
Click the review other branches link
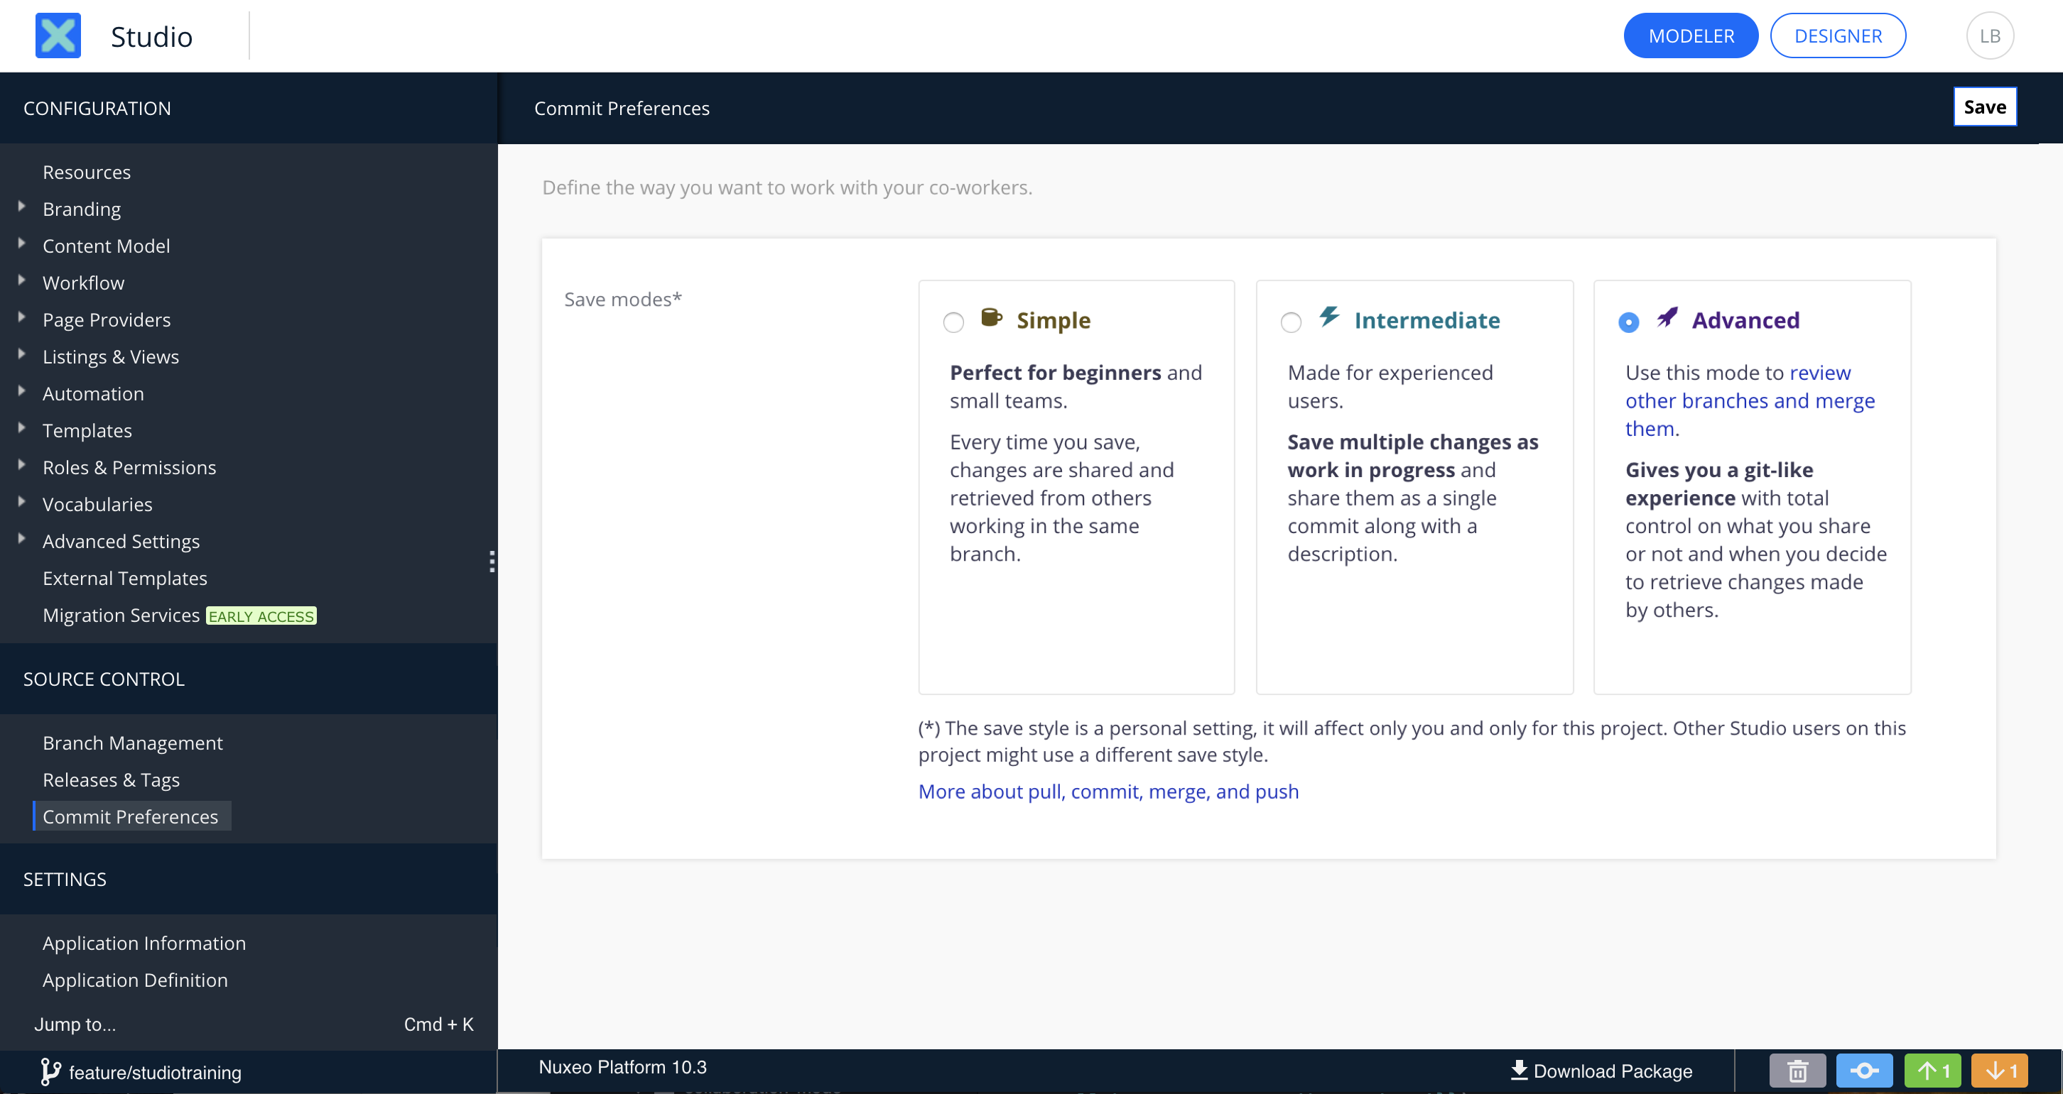click(1750, 400)
